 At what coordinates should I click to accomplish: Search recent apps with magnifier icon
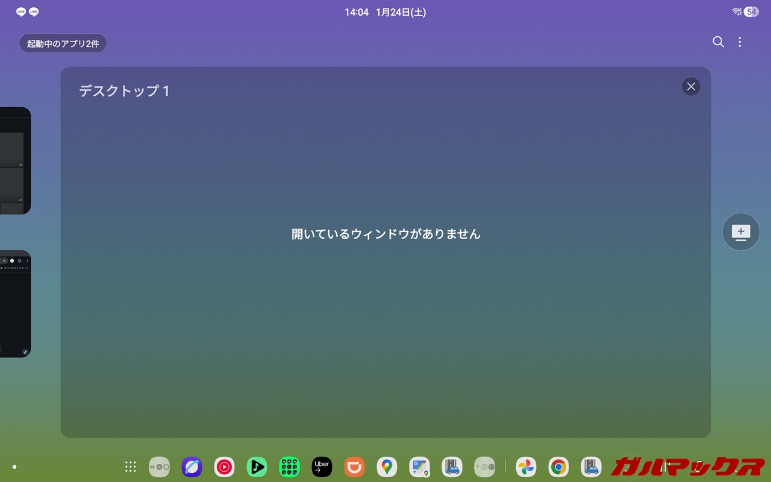pyautogui.click(x=718, y=42)
